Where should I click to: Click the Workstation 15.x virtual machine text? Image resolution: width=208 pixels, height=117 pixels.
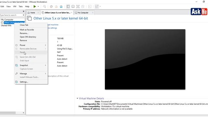[115, 106]
